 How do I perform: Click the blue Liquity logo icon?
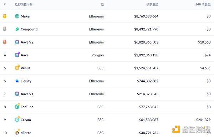click(17, 81)
